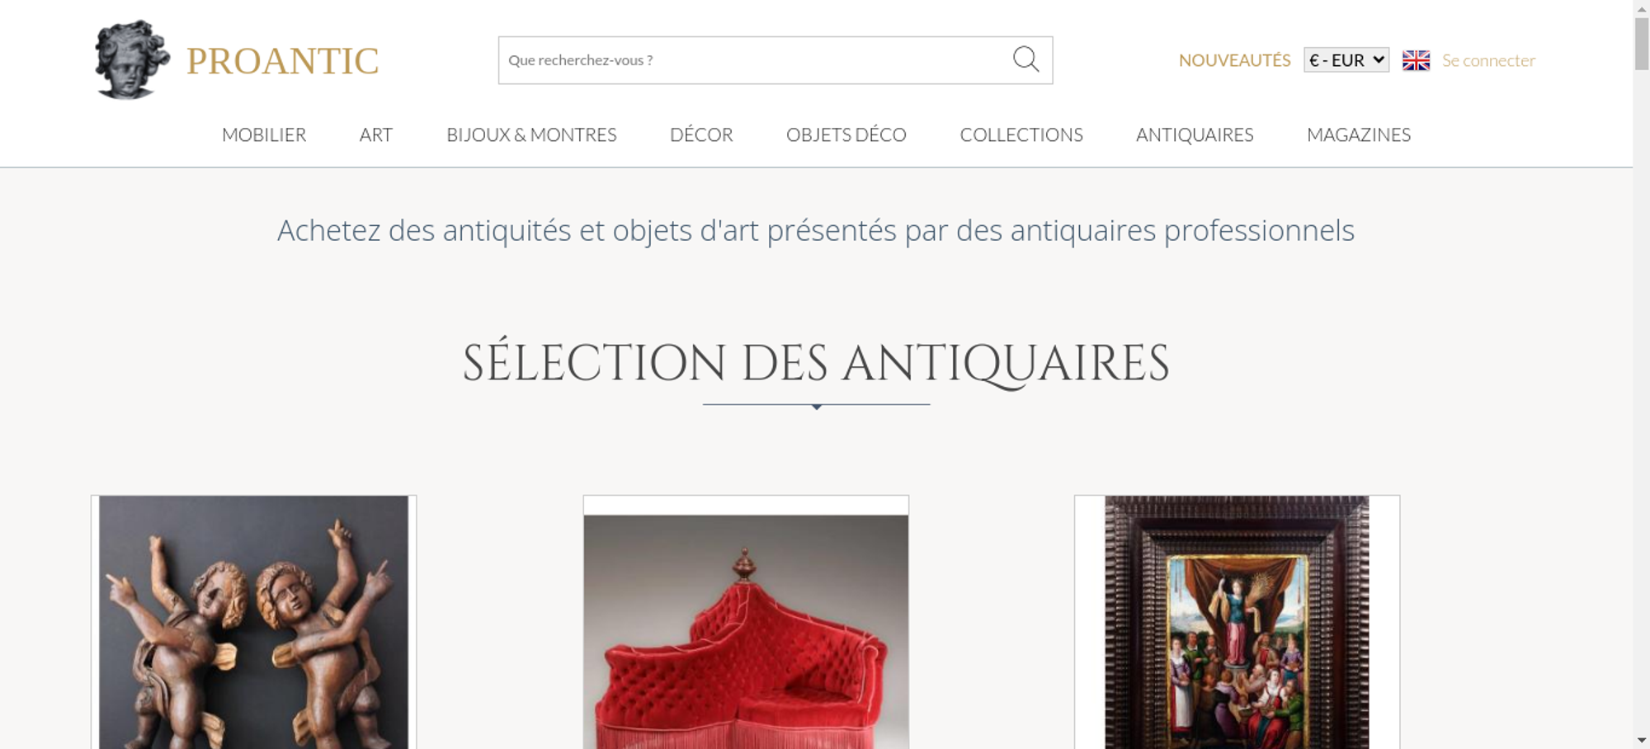Image resolution: width=1650 pixels, height=749 pixels.
Task: Open the MOBILIER menu
Action: [x=264, y=134]
